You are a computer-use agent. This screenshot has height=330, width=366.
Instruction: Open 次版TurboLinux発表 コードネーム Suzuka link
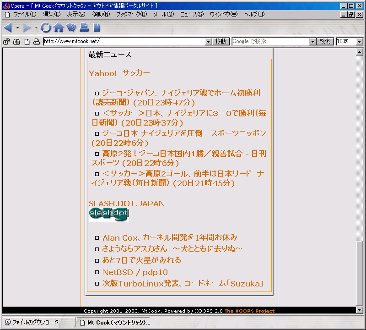183,284
